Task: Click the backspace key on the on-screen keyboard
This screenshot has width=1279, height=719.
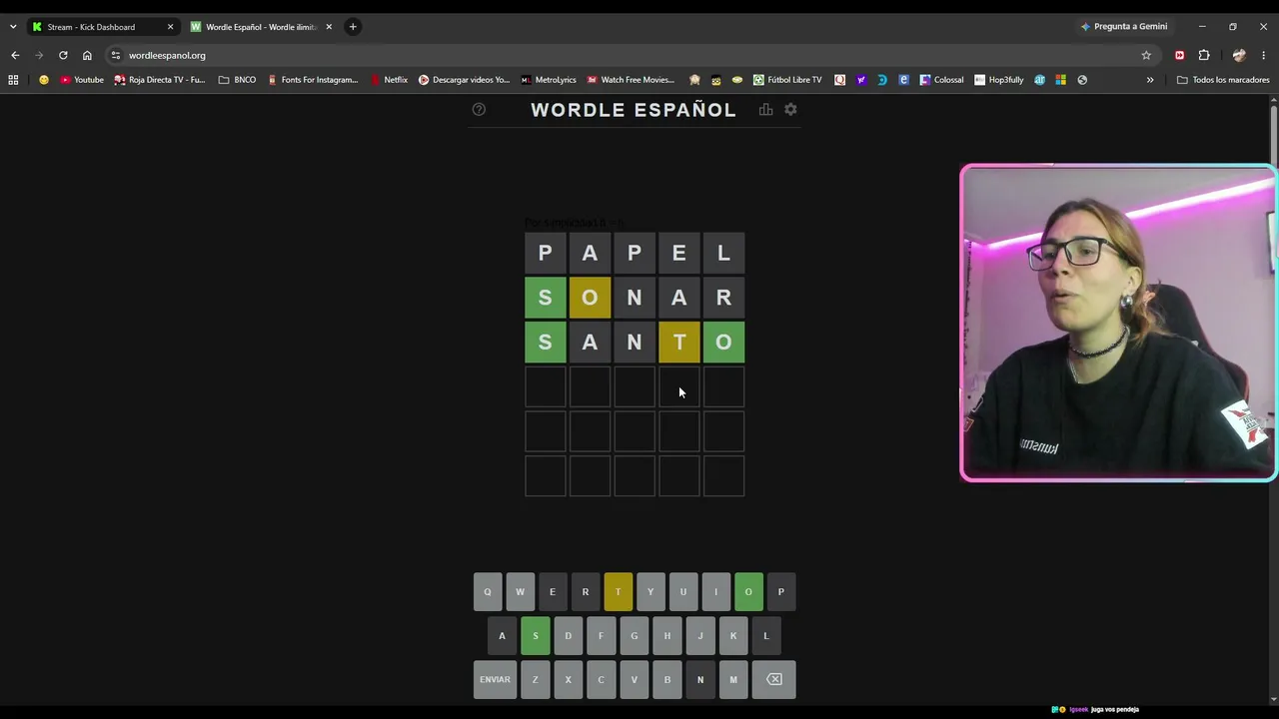Action: pos(774,679)
